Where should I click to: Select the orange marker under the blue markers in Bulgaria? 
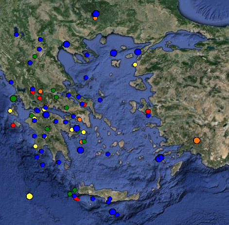pyautogui.click(x=95, y=18)
